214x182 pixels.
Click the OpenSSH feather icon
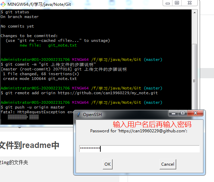click(x=79, y=114)
